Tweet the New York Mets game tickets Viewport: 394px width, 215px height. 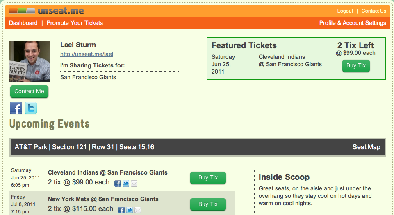click(130, 210)
